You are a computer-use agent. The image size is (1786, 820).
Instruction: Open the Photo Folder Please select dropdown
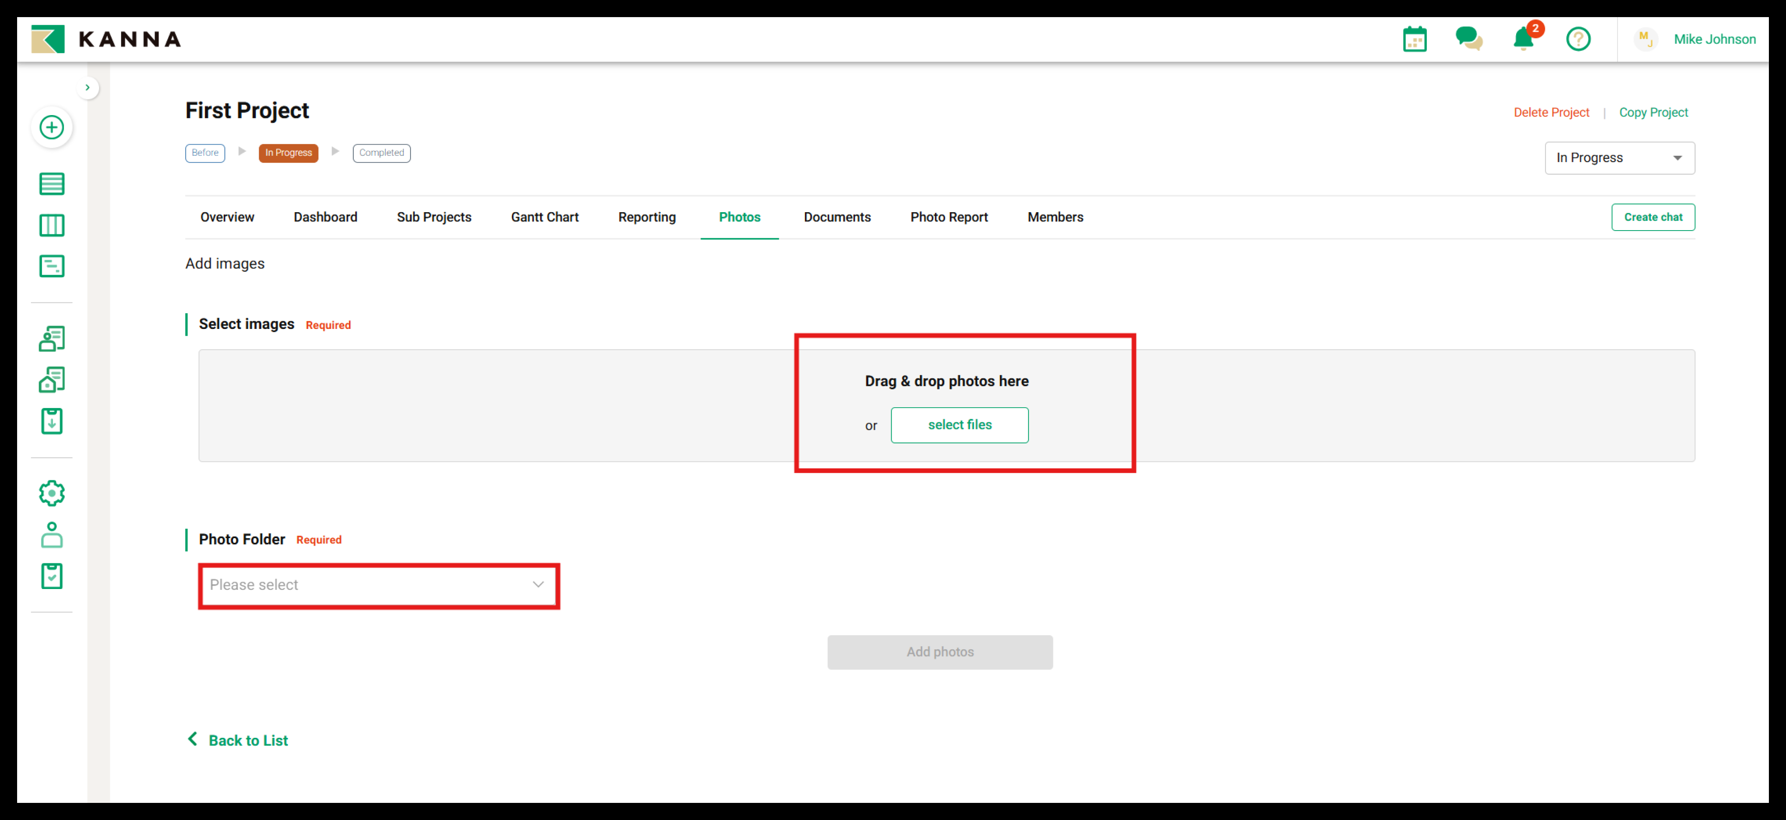point(378,584)
